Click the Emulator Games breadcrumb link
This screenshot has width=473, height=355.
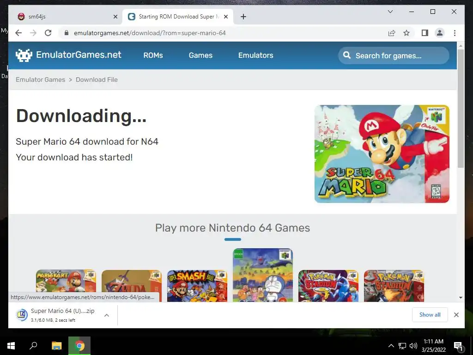[41, 80]
